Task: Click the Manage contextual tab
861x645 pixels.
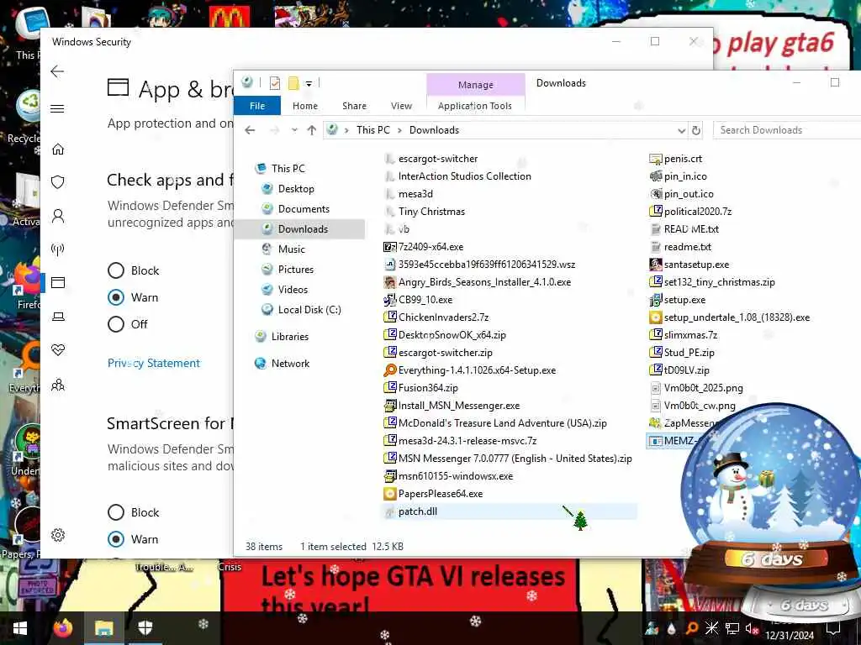Action: (x=476, y=85)
